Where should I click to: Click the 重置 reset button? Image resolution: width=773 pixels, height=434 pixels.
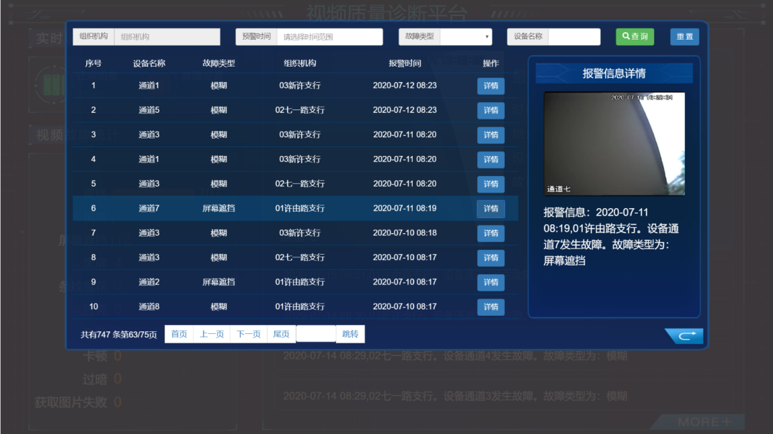[684, 37]
